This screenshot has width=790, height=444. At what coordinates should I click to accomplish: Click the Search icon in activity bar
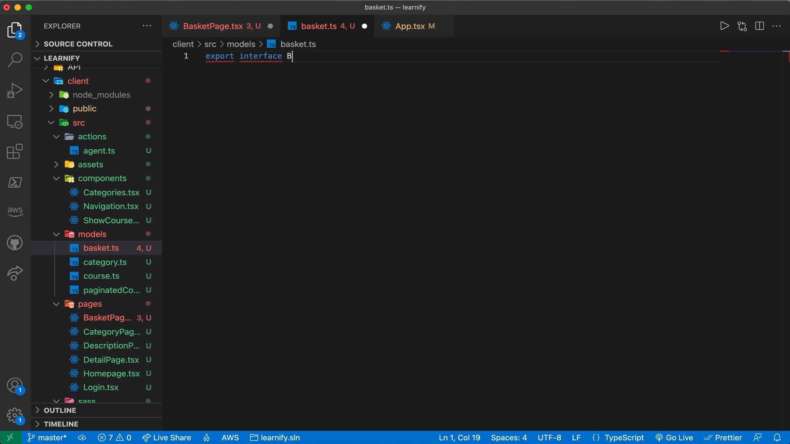coord(15,60)
